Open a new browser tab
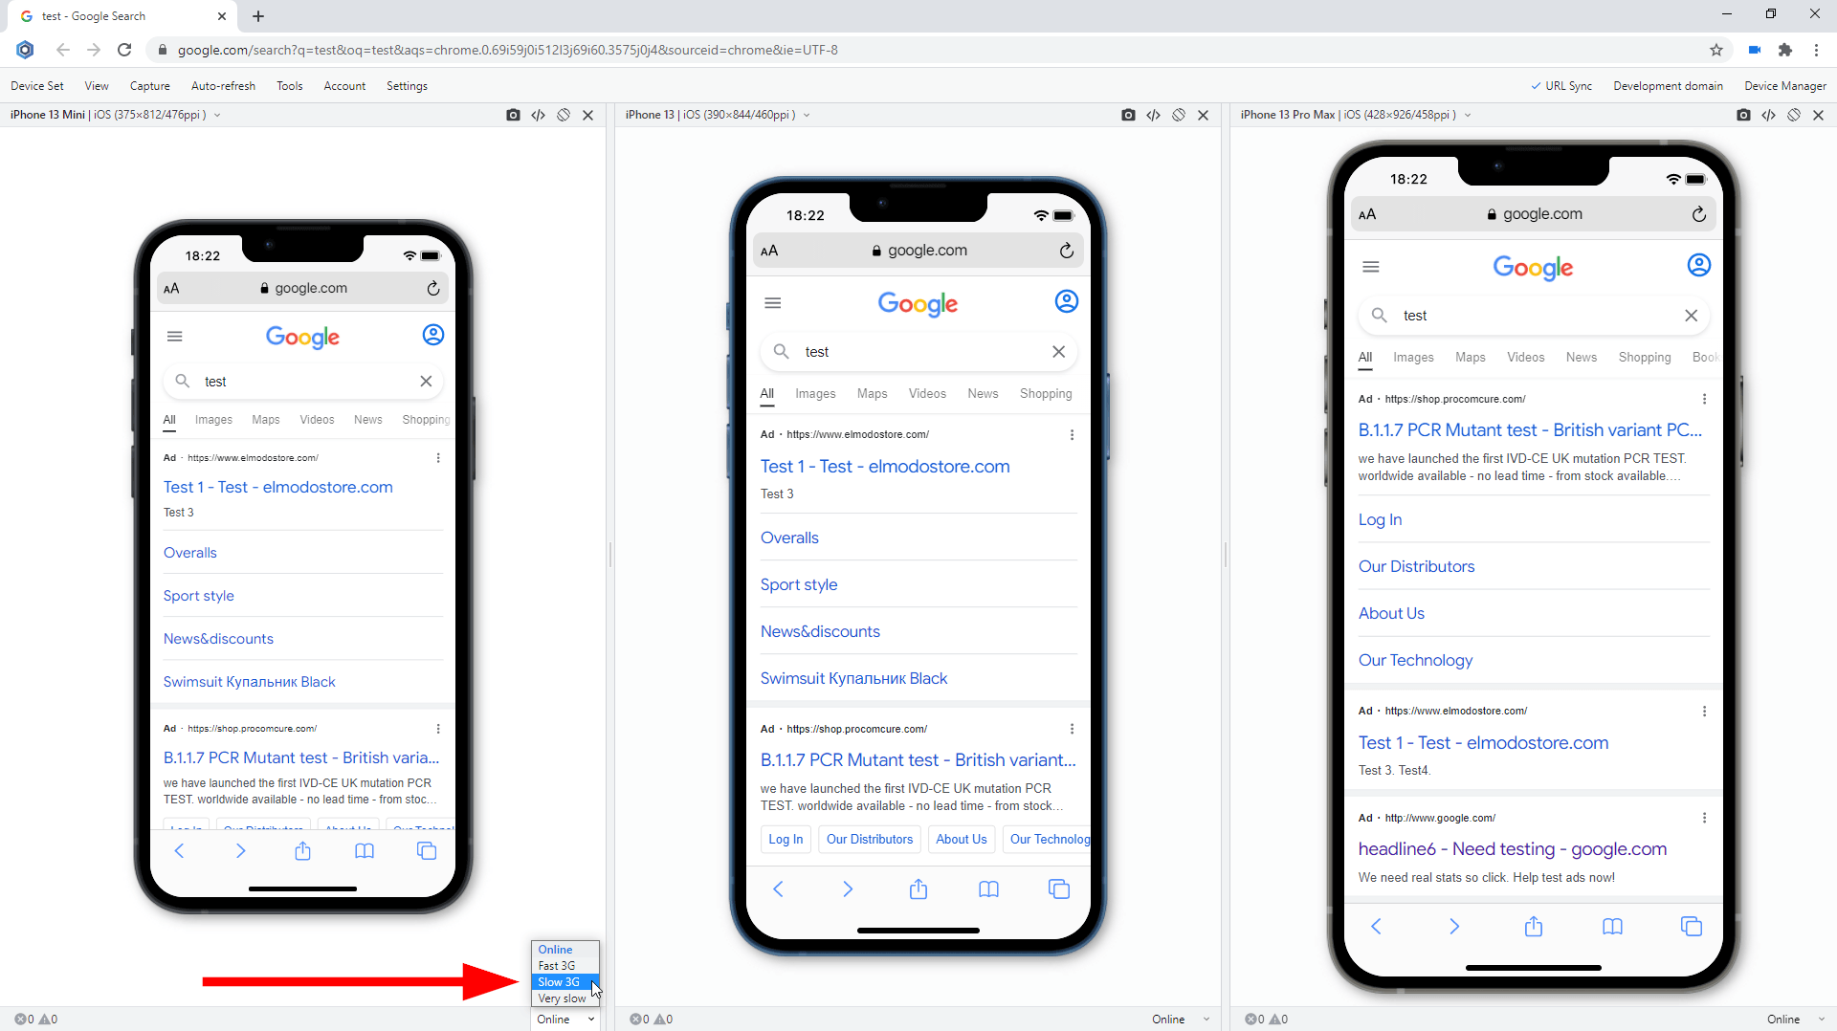Viewport: 1837px width, 1031px height. [x=258, y=16]
